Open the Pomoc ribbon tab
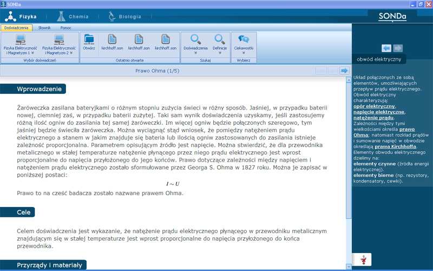Screen dimensions: 433x271 point(65,28)
